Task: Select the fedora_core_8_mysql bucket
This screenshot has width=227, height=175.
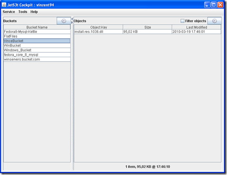Action: pos(37,55)
